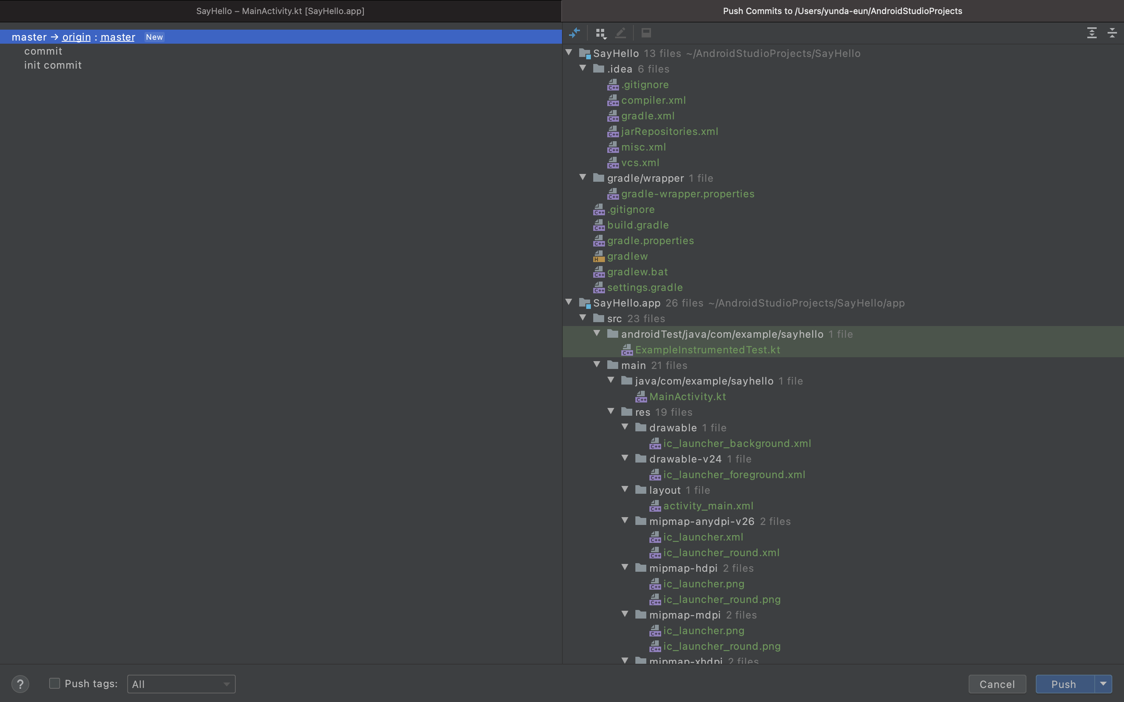Click the drawable folder icon
Viewport: 1124px width, 702px height.
(x=641, y=427)
